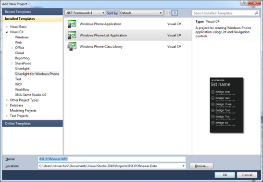Screen dimensions: 263x182
Task: Expand the Office tree node
Action: 12,48
